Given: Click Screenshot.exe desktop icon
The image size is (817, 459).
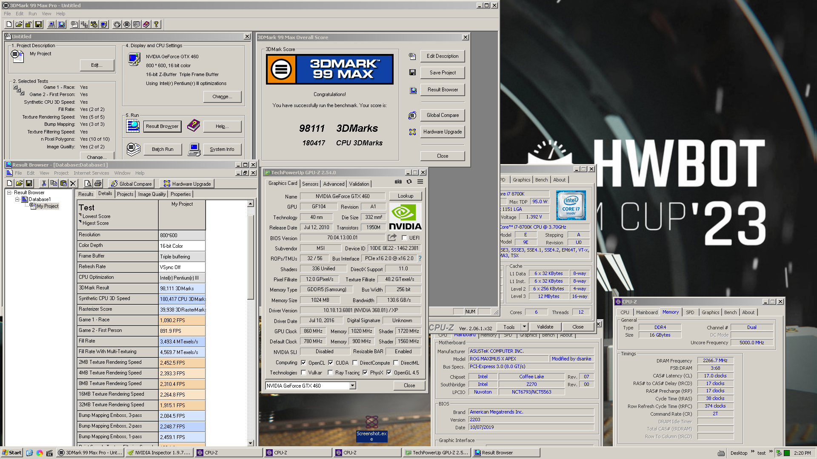Looking at the screenshot, I should tap(371, 428).
